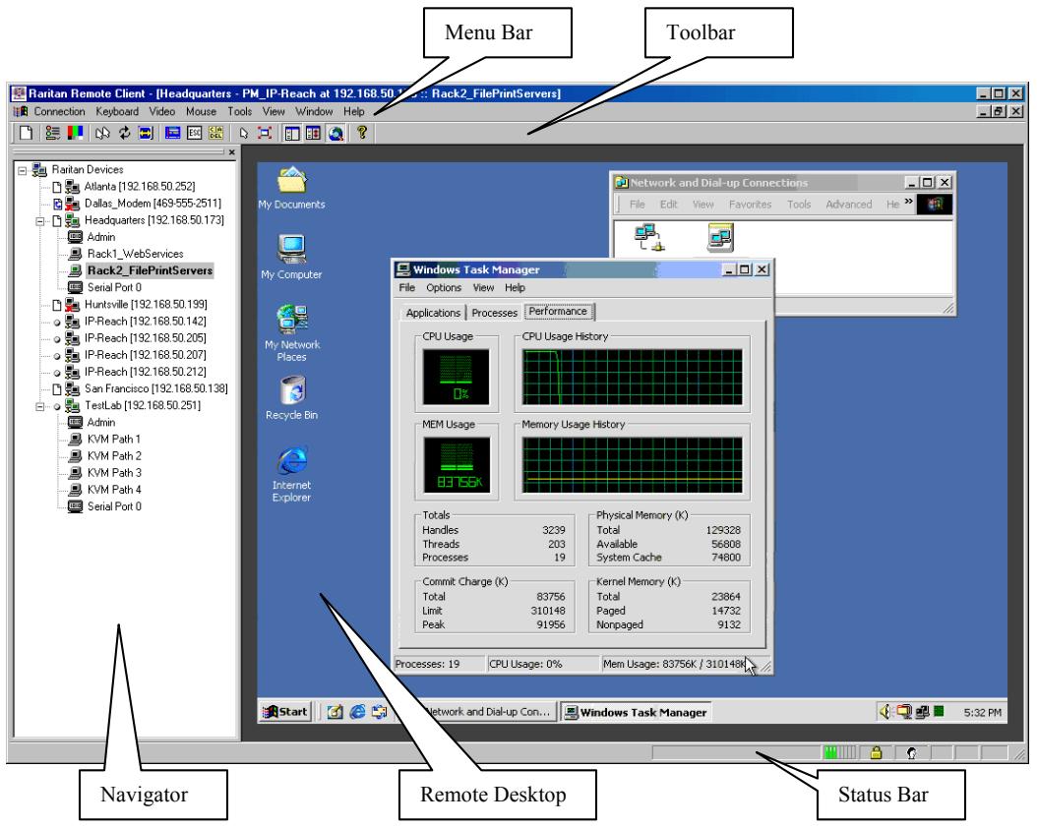This screenshot has width=1037, height=828.
Task: Select Serial Port 0 under TestLab
Action: click(114, 506)
